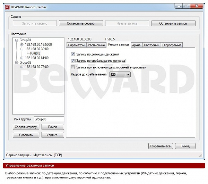Image resolution: width=208 pixels, height=184 pixels.
Task: Click the Сервис запущен status text
Action: (19, 155)
